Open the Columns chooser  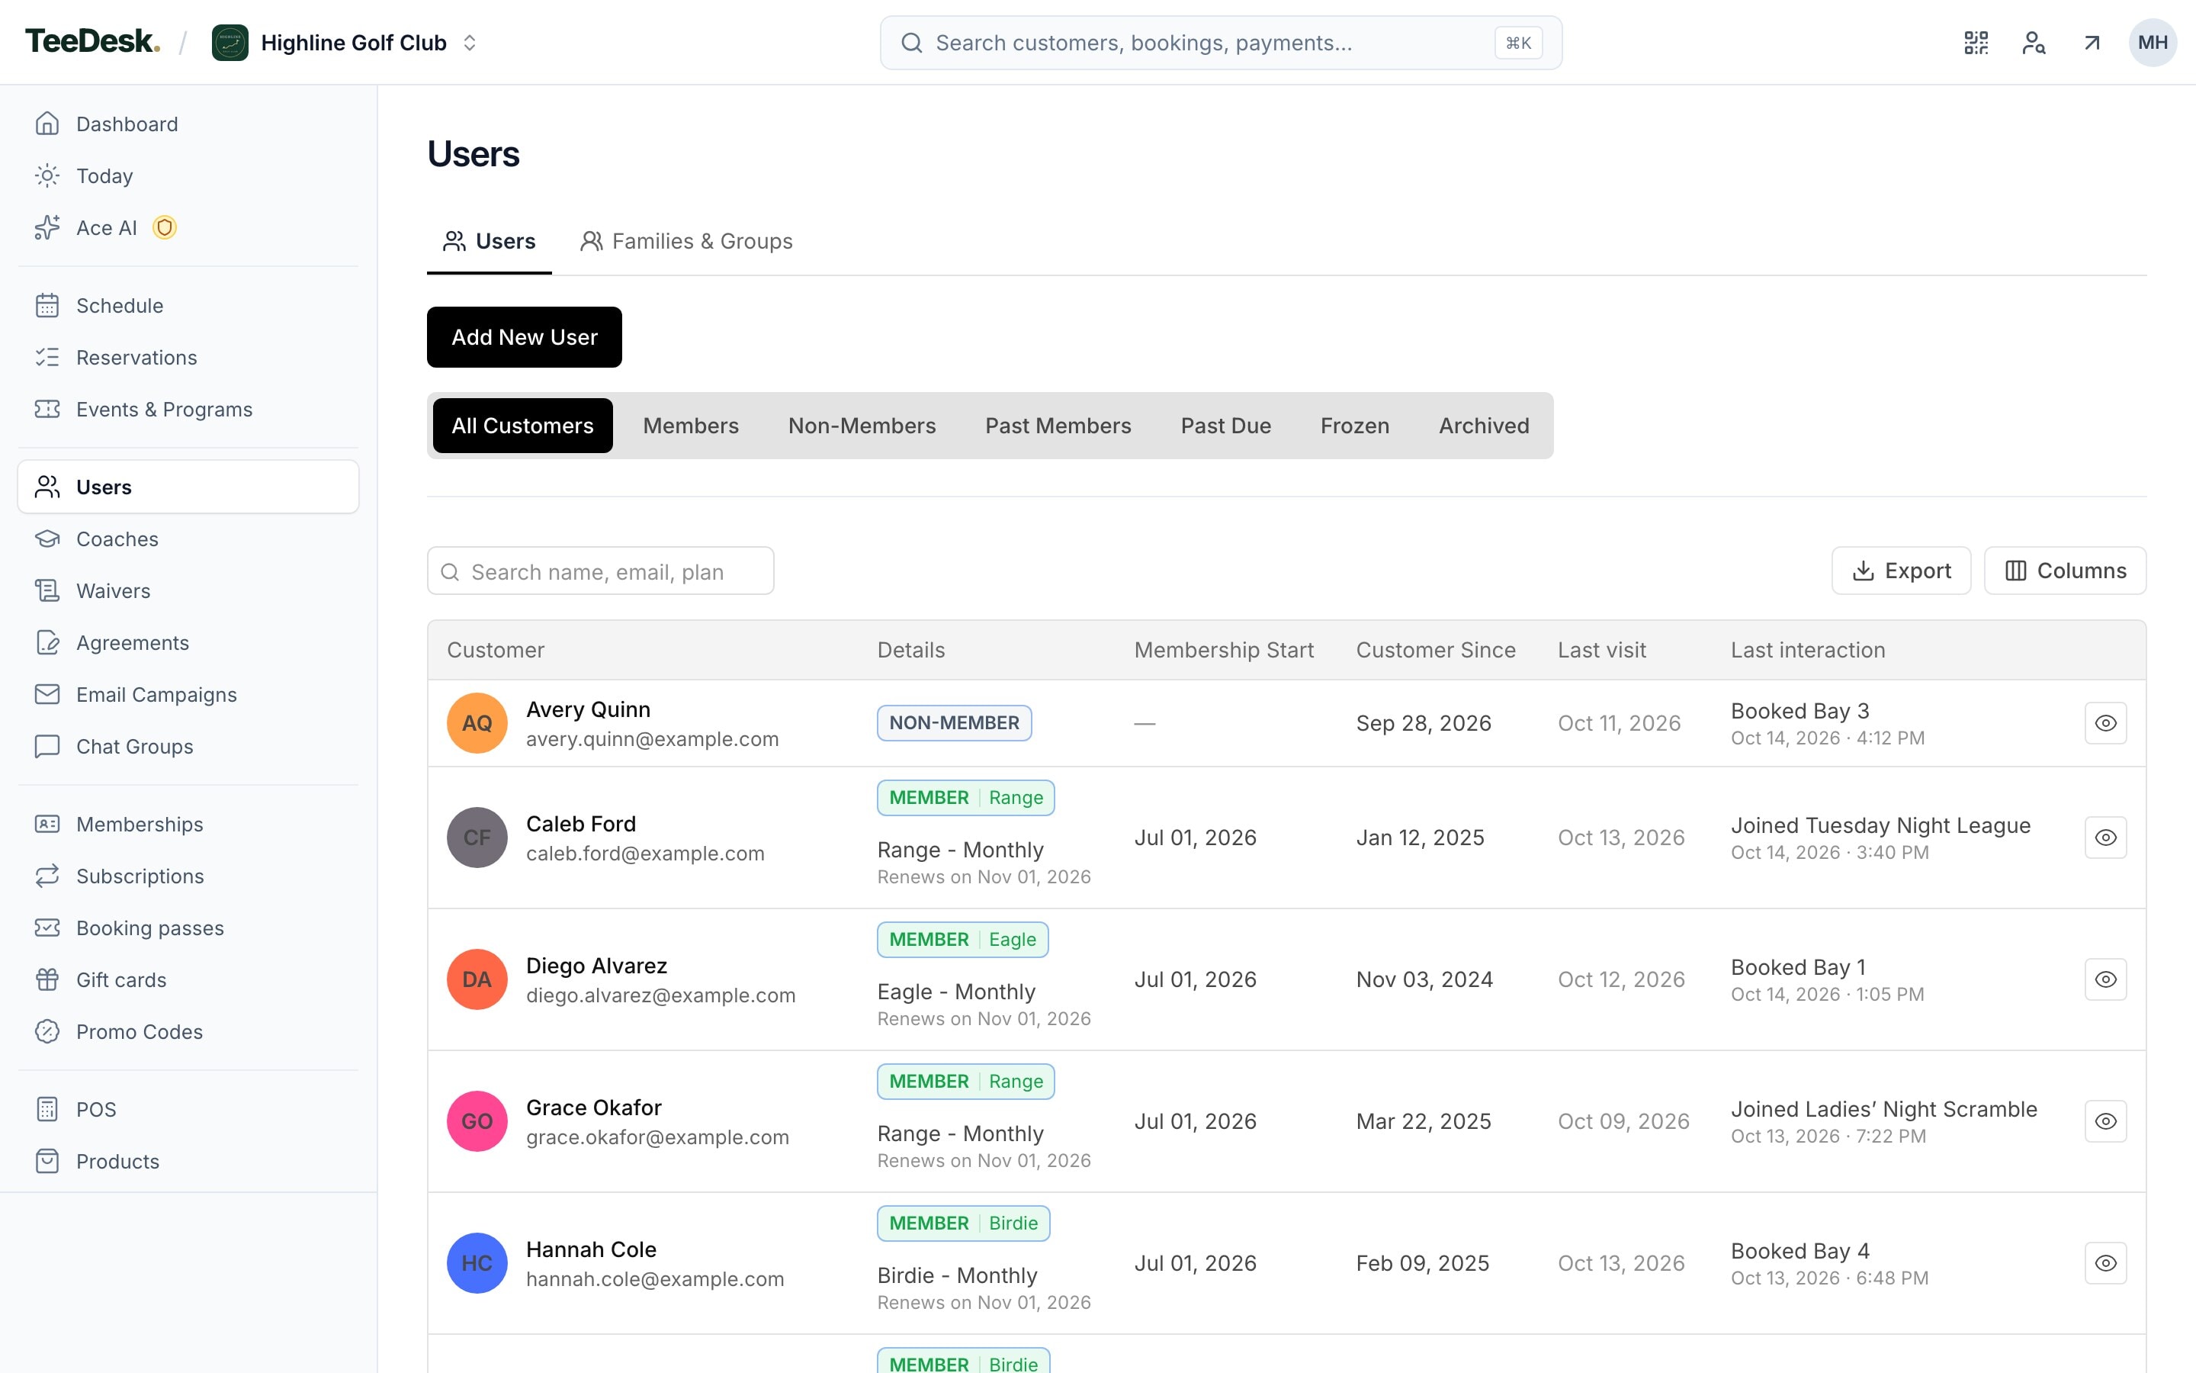[x=2064, y=571]
